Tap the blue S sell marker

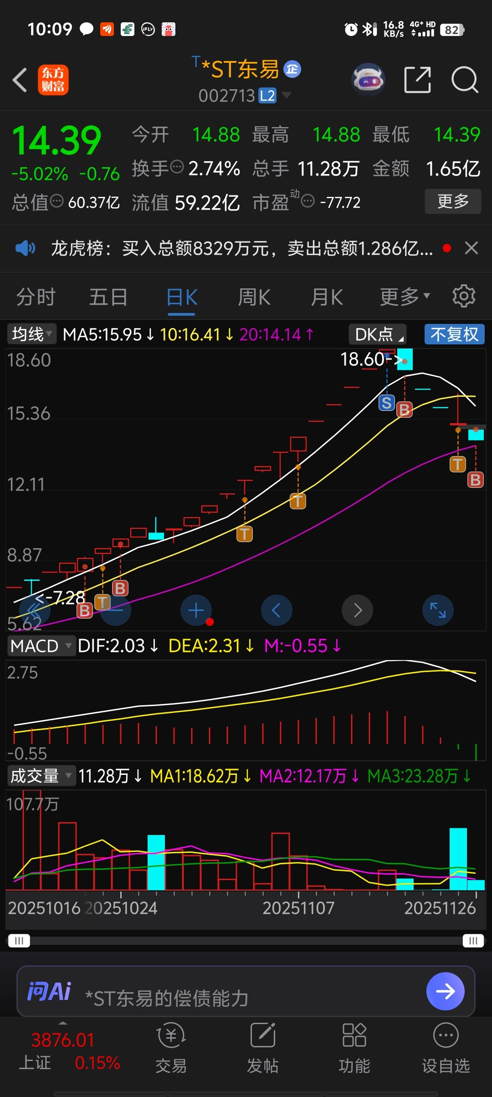coord(387,403)
